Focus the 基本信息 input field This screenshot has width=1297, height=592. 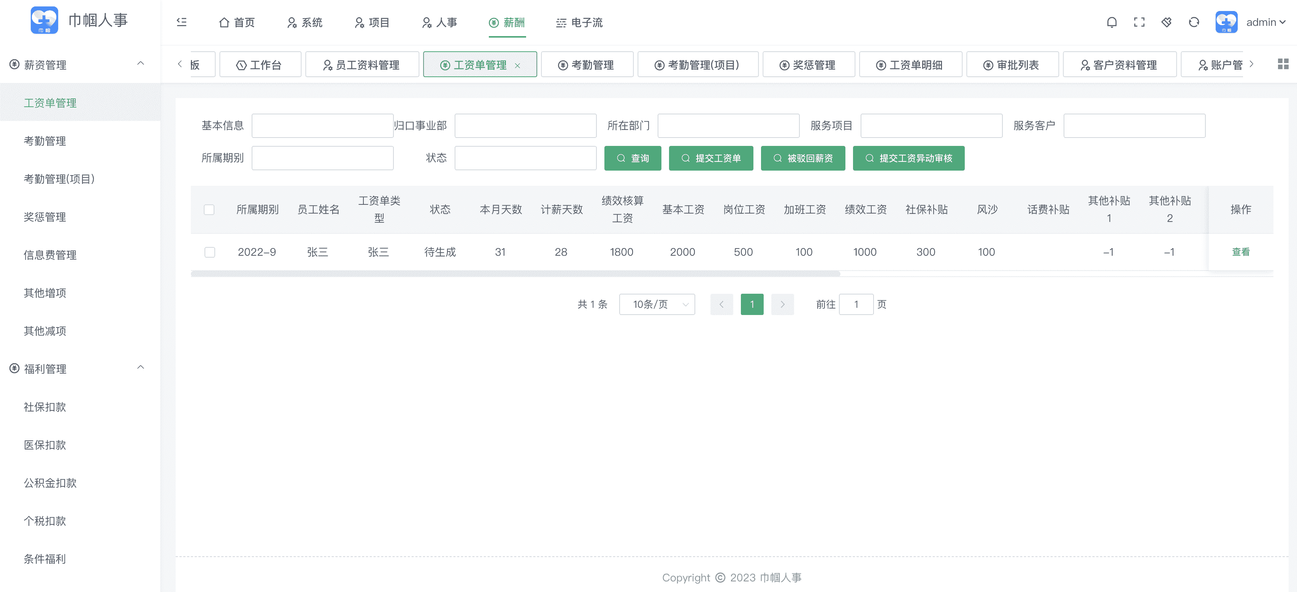coord(322,125)
